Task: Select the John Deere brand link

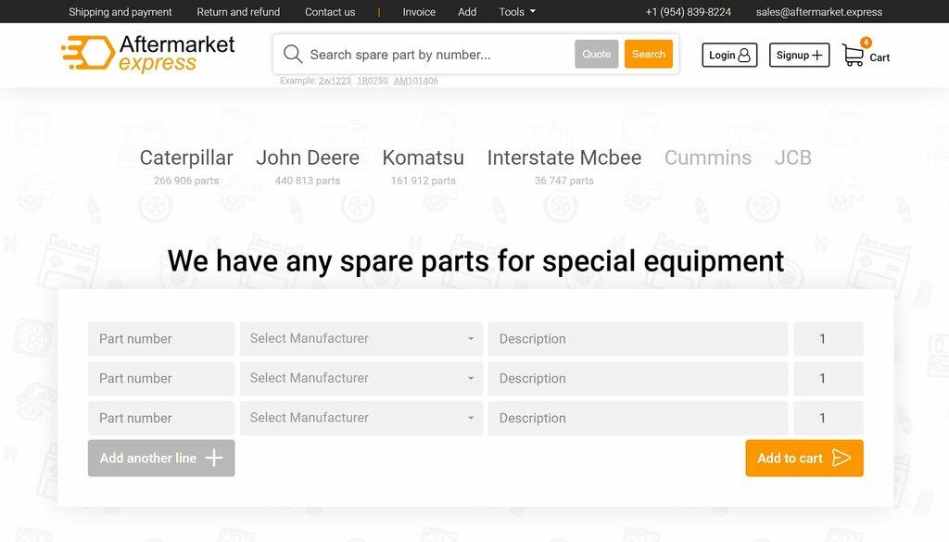Action: coord(308,158)
